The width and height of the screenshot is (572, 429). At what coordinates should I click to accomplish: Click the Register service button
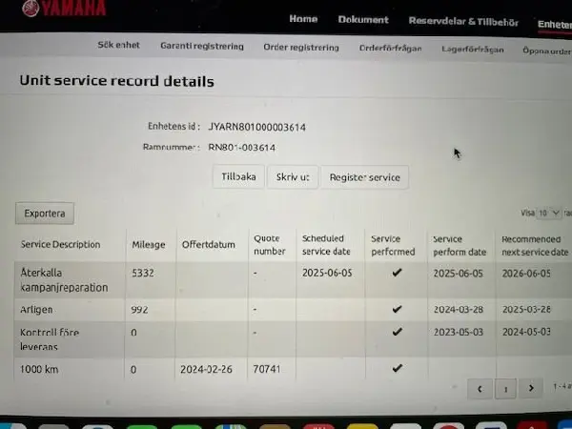364,177
